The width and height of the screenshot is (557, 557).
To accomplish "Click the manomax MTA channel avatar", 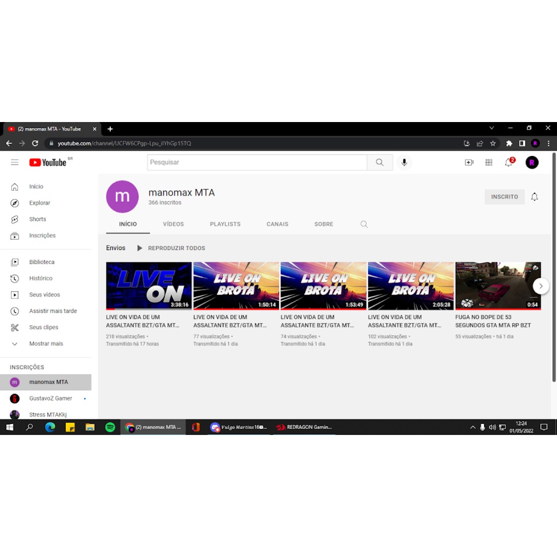I will [x=122, y=196].
